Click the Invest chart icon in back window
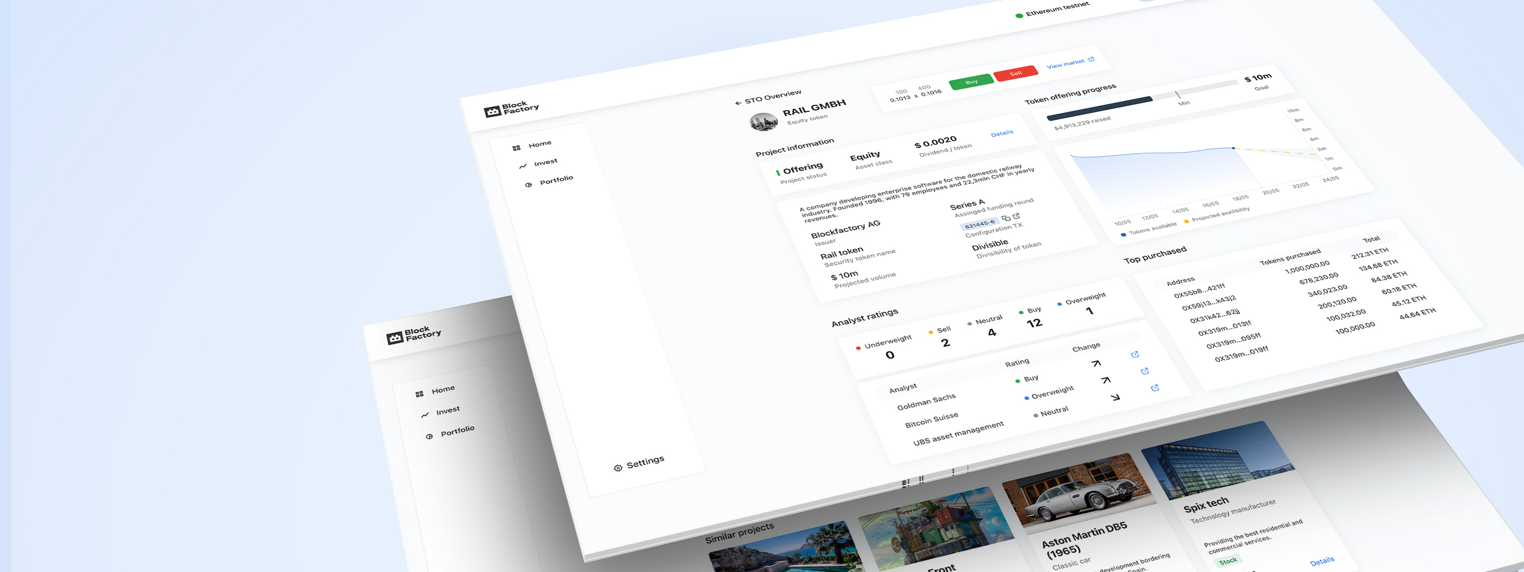Screen dimensions: 1524x572 tap(425, 415)
